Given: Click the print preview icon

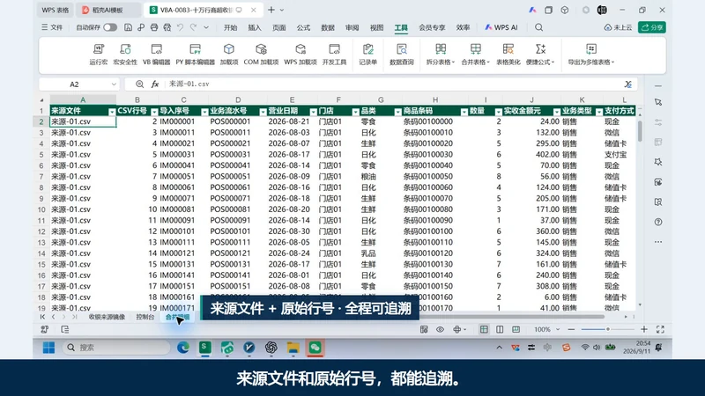Looking at the screenshot, I should pyautogui.click(x=167, y=27).
